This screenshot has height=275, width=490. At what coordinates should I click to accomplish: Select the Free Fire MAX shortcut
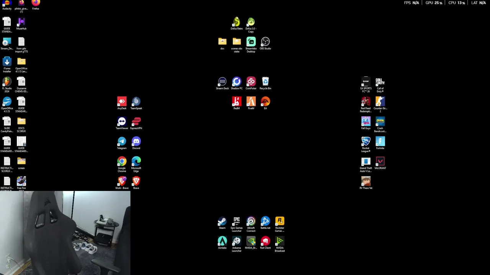(21, 183)
